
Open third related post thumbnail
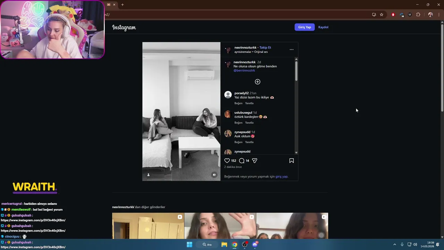(292, 226)
